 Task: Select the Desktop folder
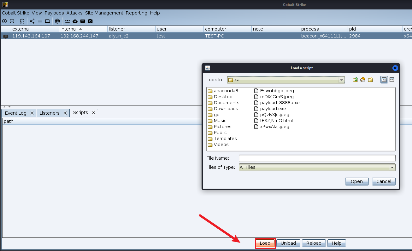pyautogui.click(x=220, y=97)
